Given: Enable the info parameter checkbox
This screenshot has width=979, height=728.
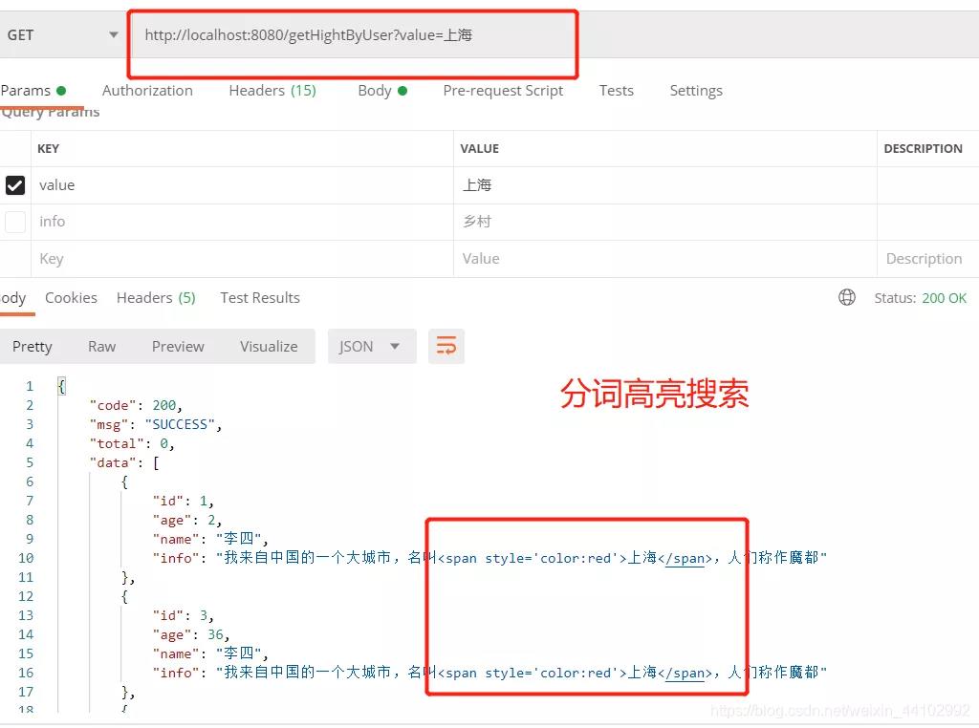Looking at the screenshot, I should [x=15, y=222].
